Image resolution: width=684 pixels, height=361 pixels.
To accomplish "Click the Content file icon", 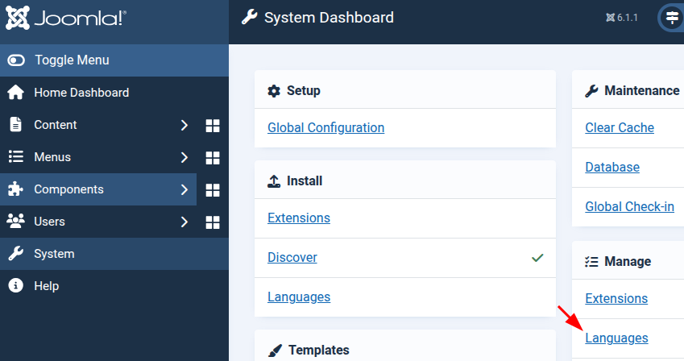I will 15,125.
